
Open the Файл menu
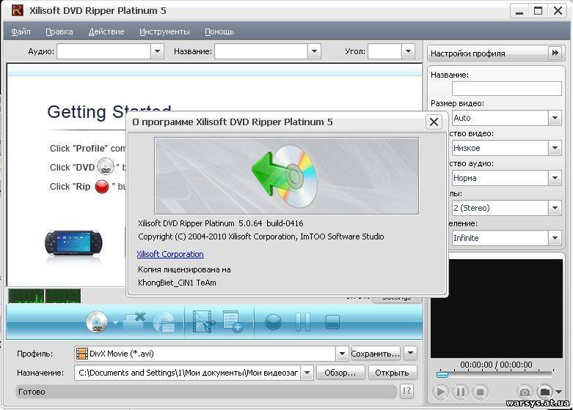21,31
